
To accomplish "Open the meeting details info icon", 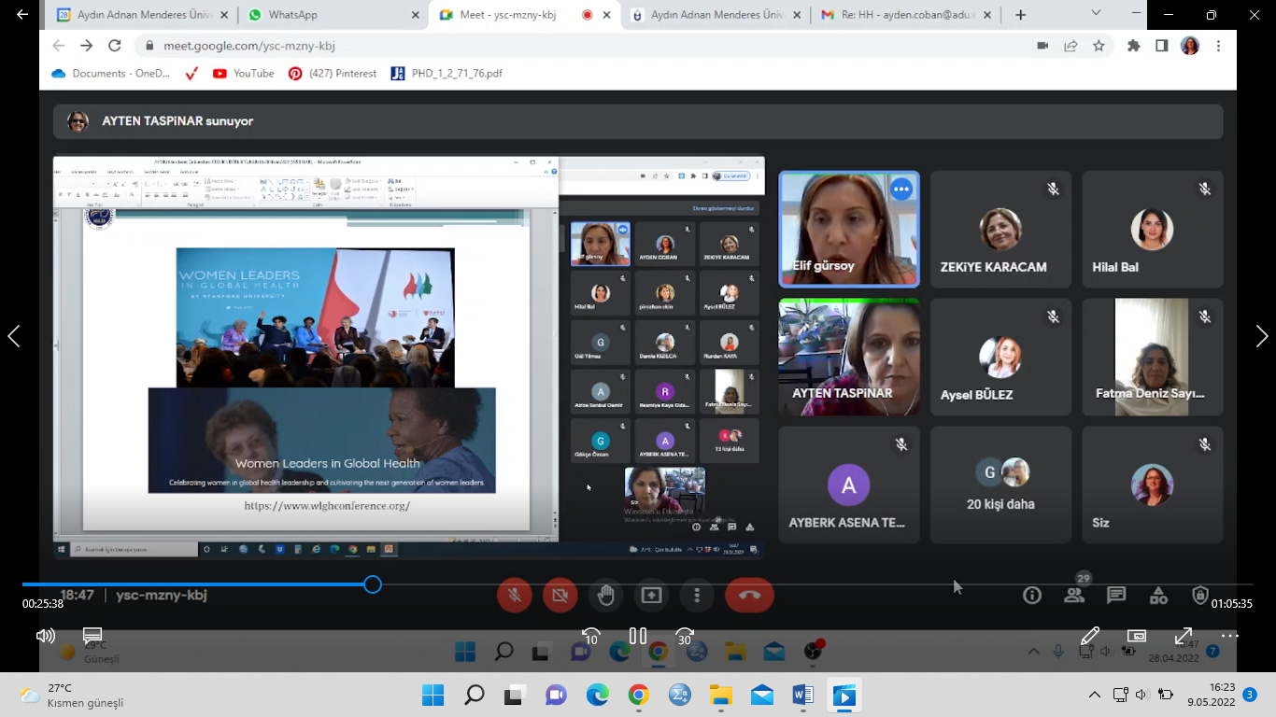I will pyautogui.click(x=1032, y=596).
